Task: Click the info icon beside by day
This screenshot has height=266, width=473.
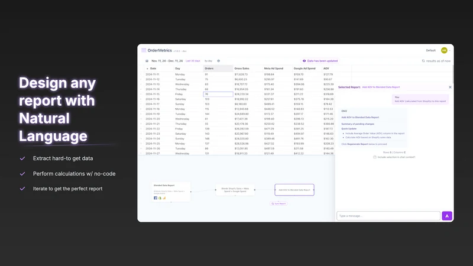Action: [219, 61]
